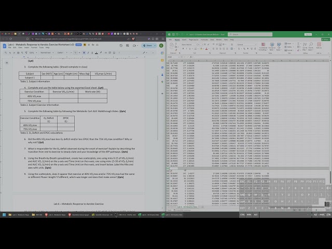Viewport: 332px width, 249px height.
Task: Open Share options dropdown arrow in Docs
Action: pyautogui.click(x=155, y=46)
